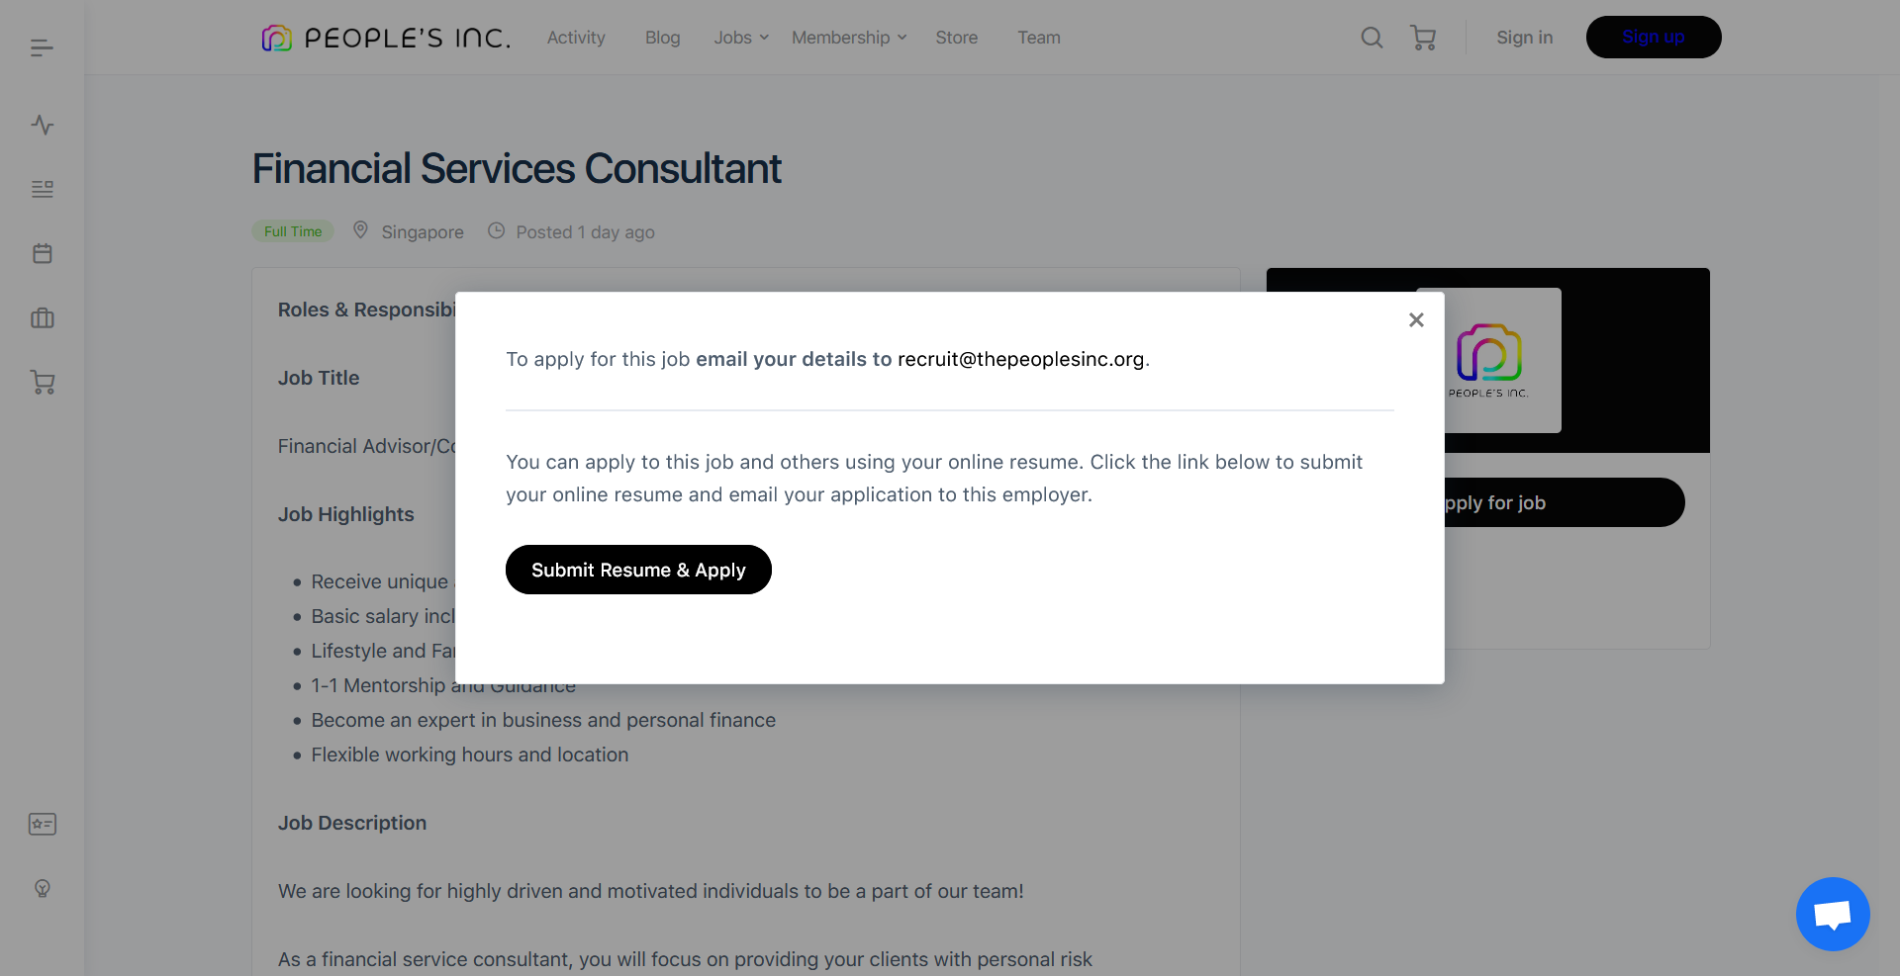Screen dimensions: 1900x976
Task: Open the news feed list sidebar icon
Action: (42, 189)
